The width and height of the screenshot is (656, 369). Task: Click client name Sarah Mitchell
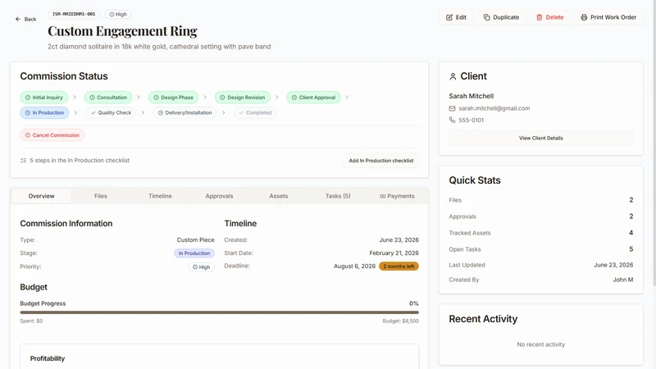click(x=471, y=96)
